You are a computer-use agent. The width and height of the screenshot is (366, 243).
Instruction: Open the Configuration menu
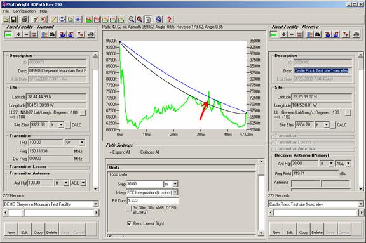click(x=24, y=11)
